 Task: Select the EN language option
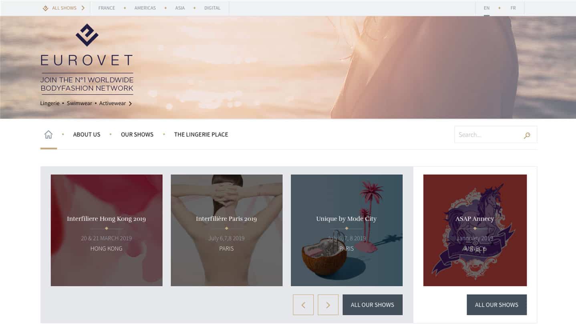pos(487,8)
